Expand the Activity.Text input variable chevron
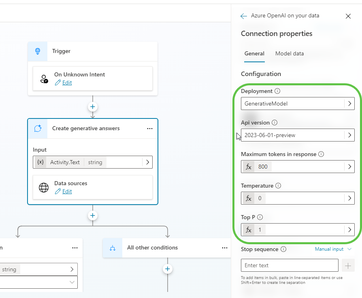The width and height of the screenshot is (362, 298). (147, 162)
